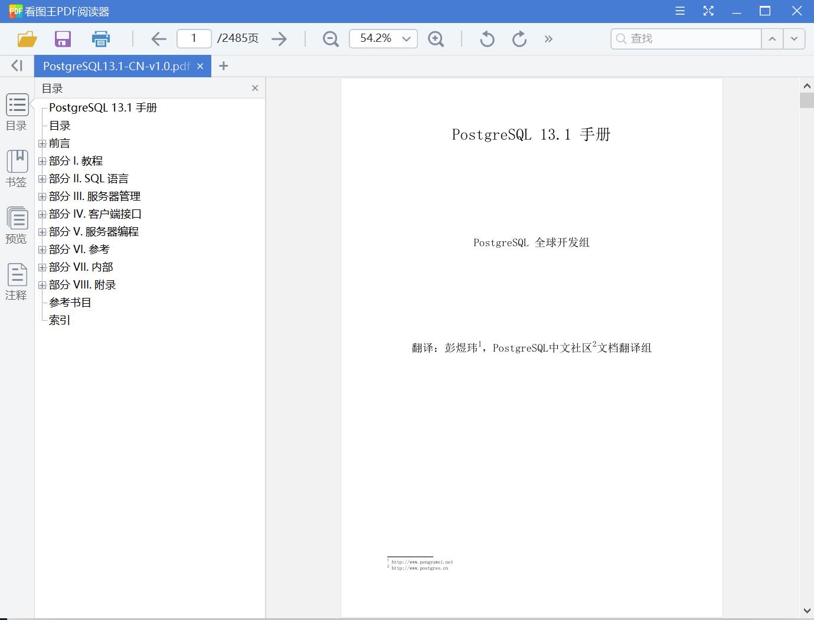Expand the 前言 tree node
Screen dimensions: 814x620
[x=41, y=143]
